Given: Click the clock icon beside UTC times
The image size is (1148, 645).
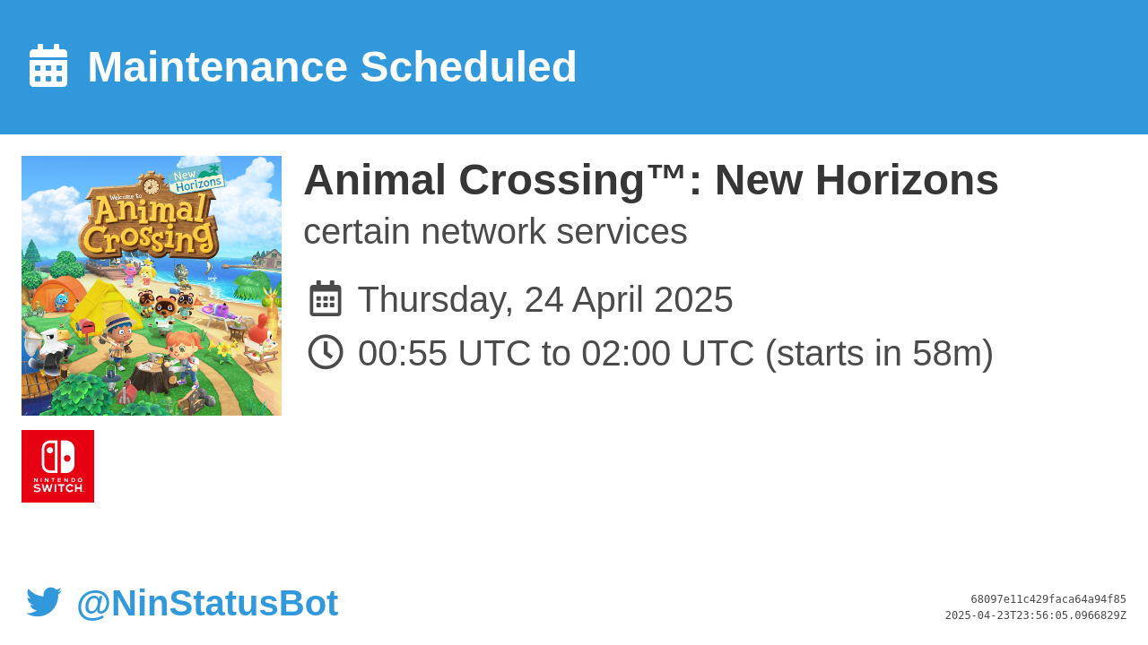Looking at the screenshot, I should pos(326,352).
